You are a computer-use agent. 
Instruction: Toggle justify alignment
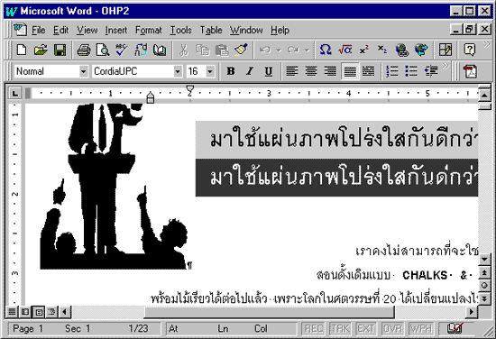click(x=350, y=71)
